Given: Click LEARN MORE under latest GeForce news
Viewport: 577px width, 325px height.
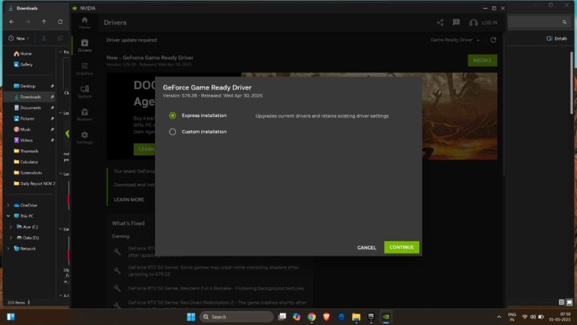Looking at the screenshot, I should (129, 199).
